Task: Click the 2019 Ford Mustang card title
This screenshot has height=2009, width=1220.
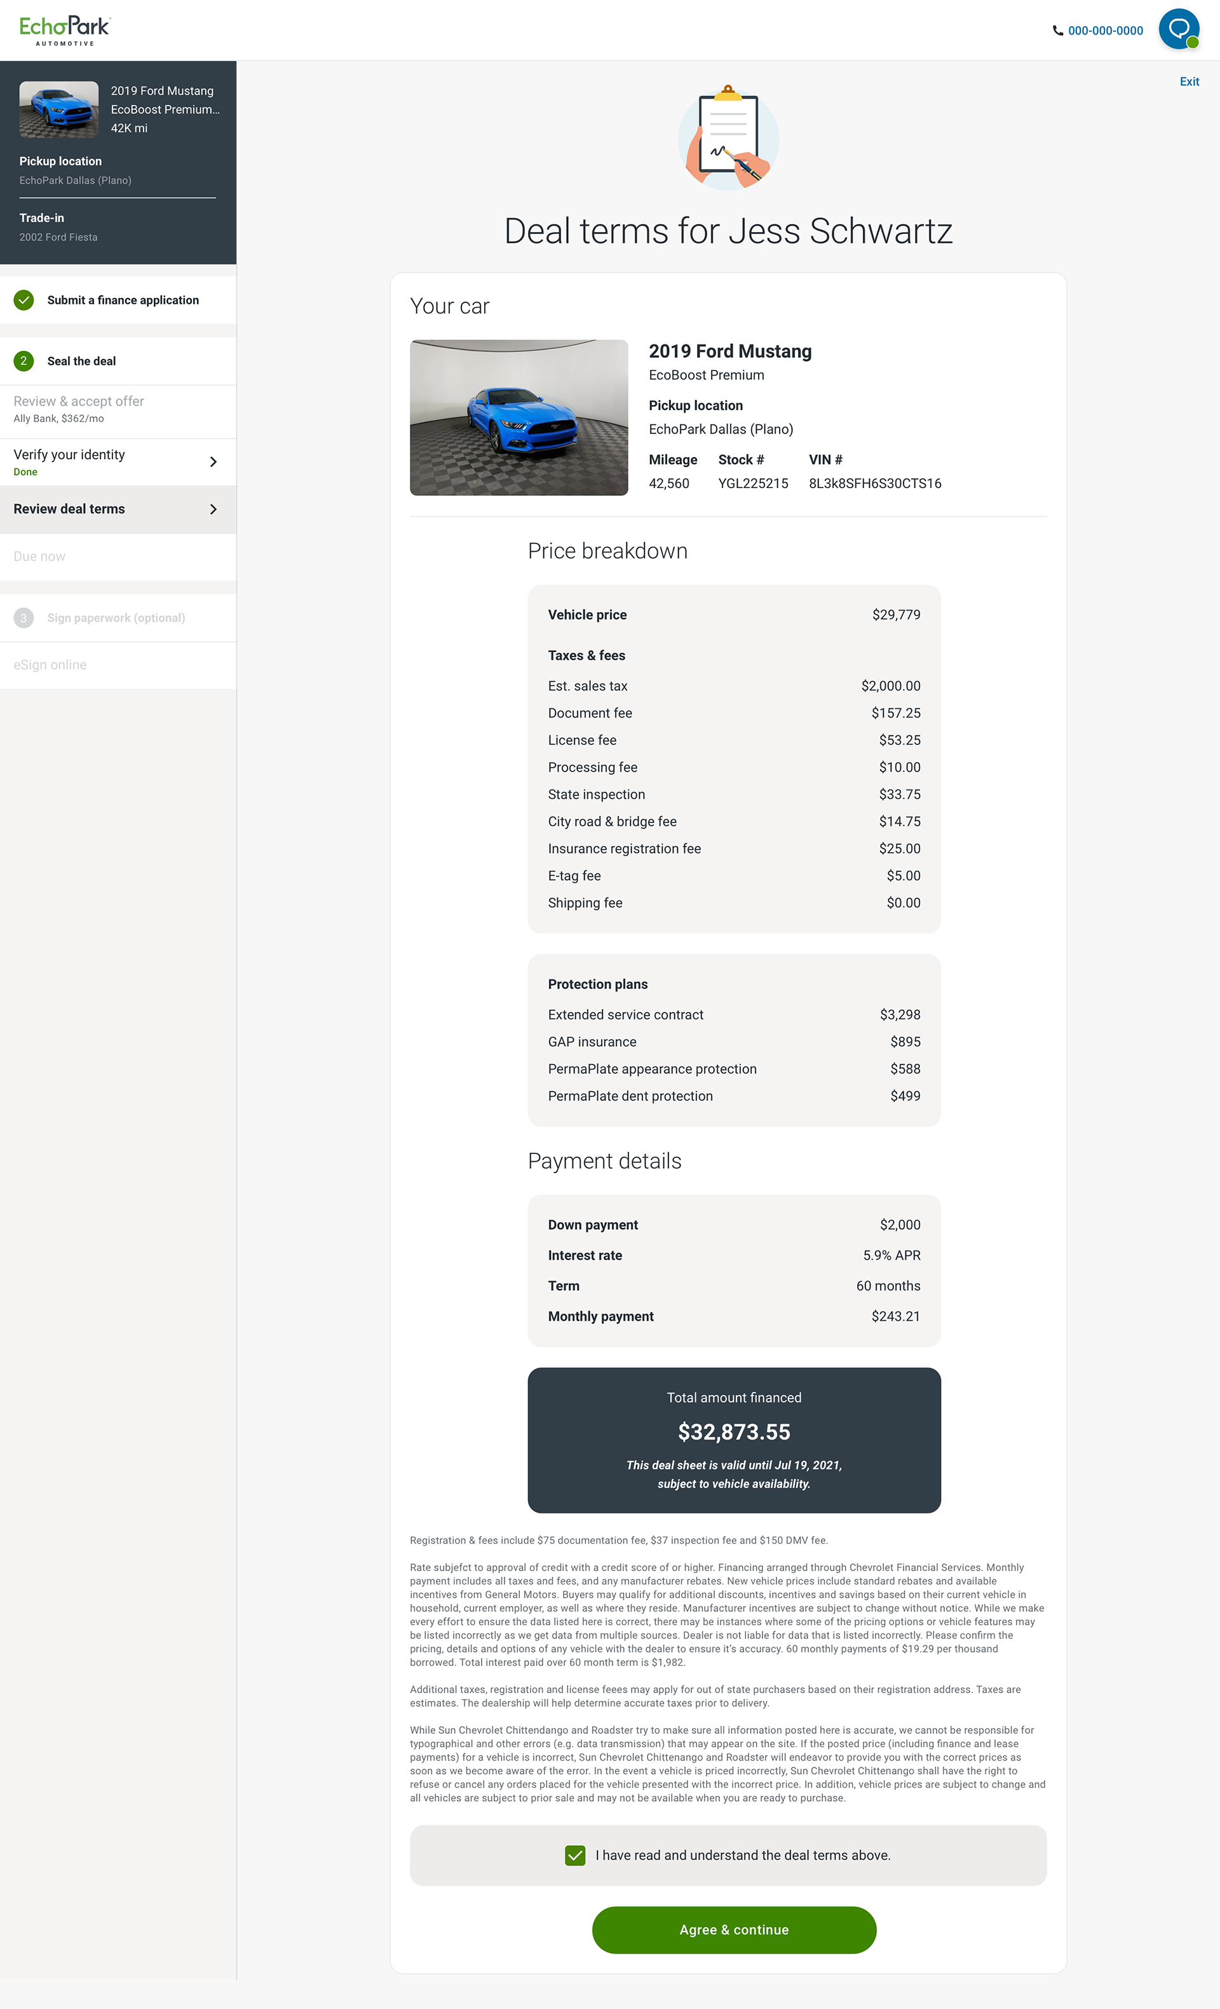Action: pyautogui.click(x=730, y=351)
